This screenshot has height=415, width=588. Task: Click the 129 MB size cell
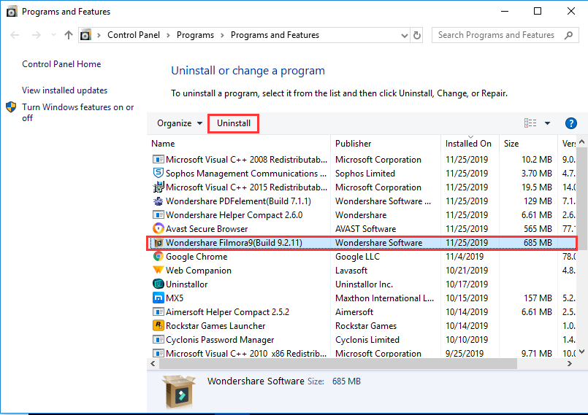[538, 201]
